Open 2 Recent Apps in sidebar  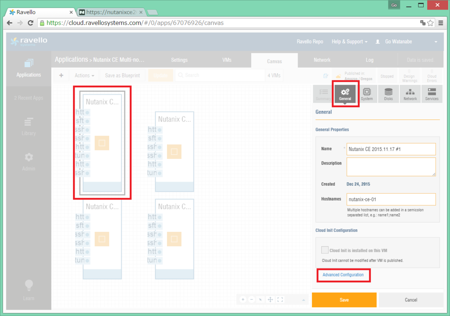tap(29, 98)
